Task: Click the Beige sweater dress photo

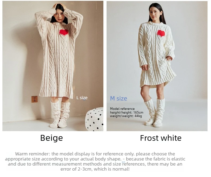Action: click(x=53, y=66)
